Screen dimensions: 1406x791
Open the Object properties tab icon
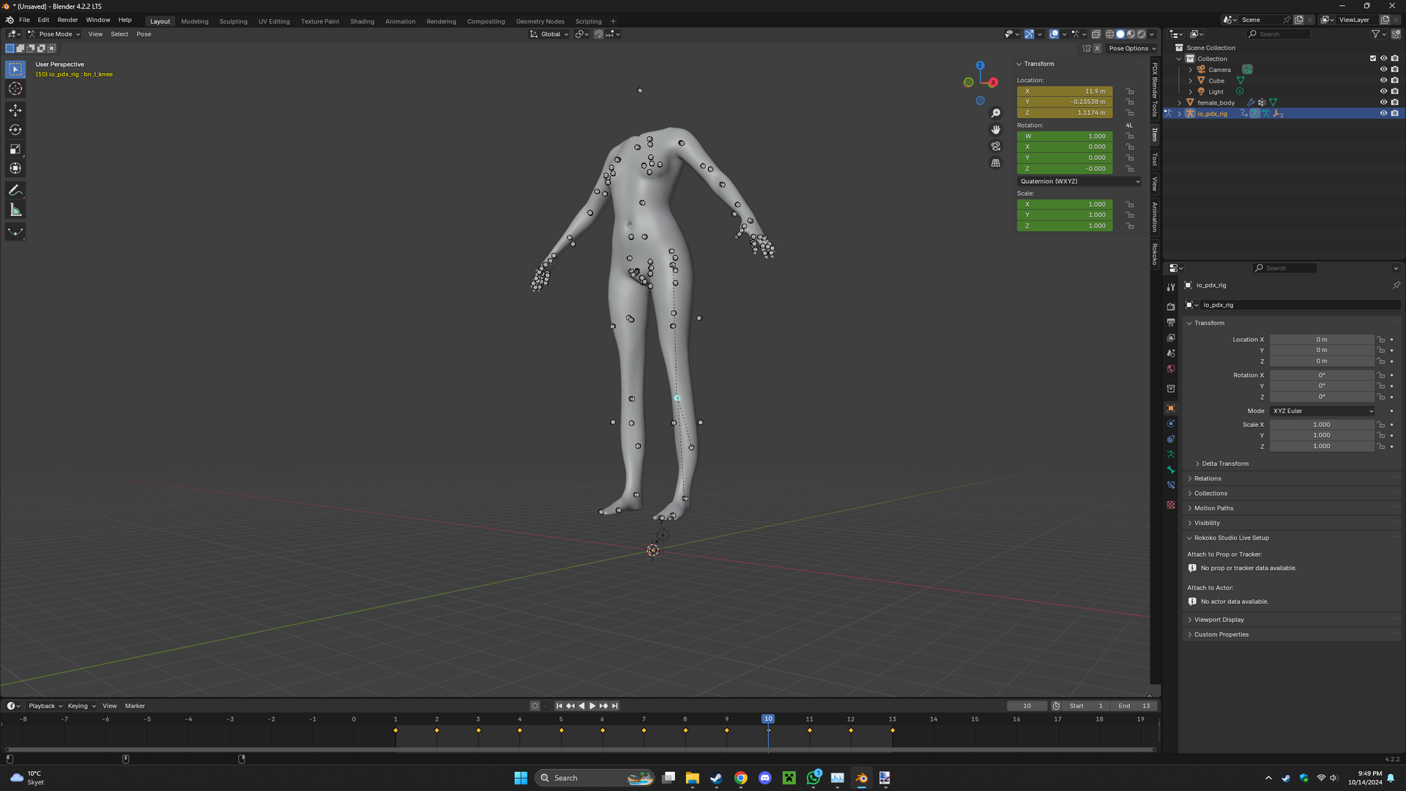(1171, 409)
